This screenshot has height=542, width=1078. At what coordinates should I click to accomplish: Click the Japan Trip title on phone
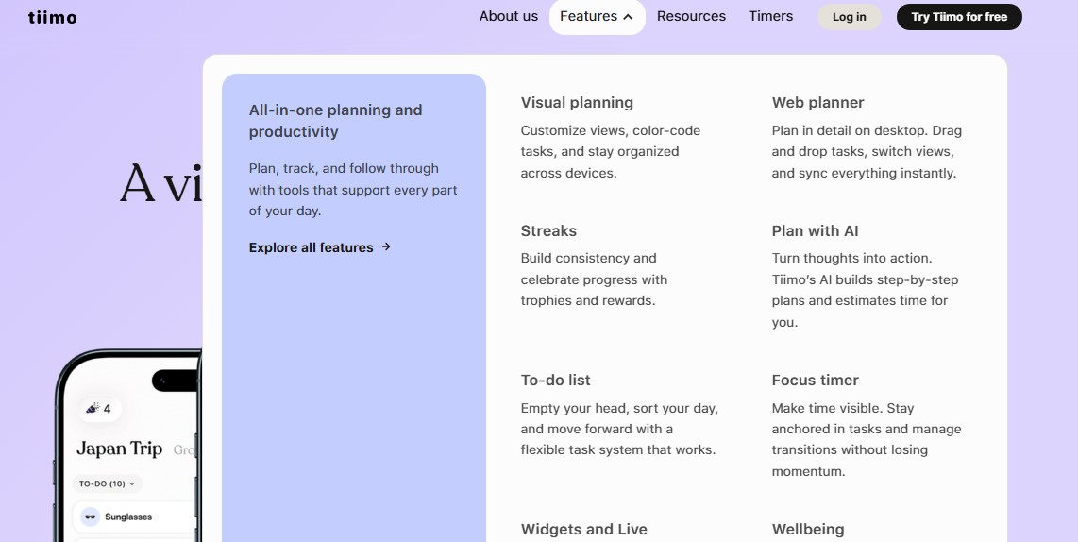120,449
